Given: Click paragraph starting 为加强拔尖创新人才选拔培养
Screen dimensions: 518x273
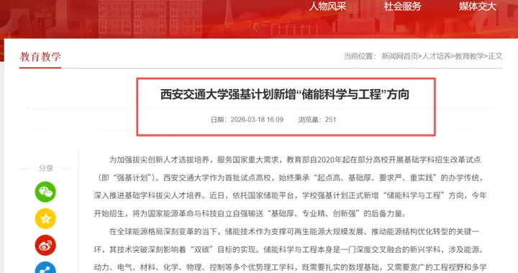Looking at the screenshot, I should coord(291,187).
